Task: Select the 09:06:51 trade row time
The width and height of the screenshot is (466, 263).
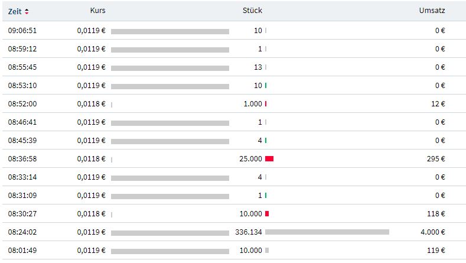Action: (x=22, y=31)
